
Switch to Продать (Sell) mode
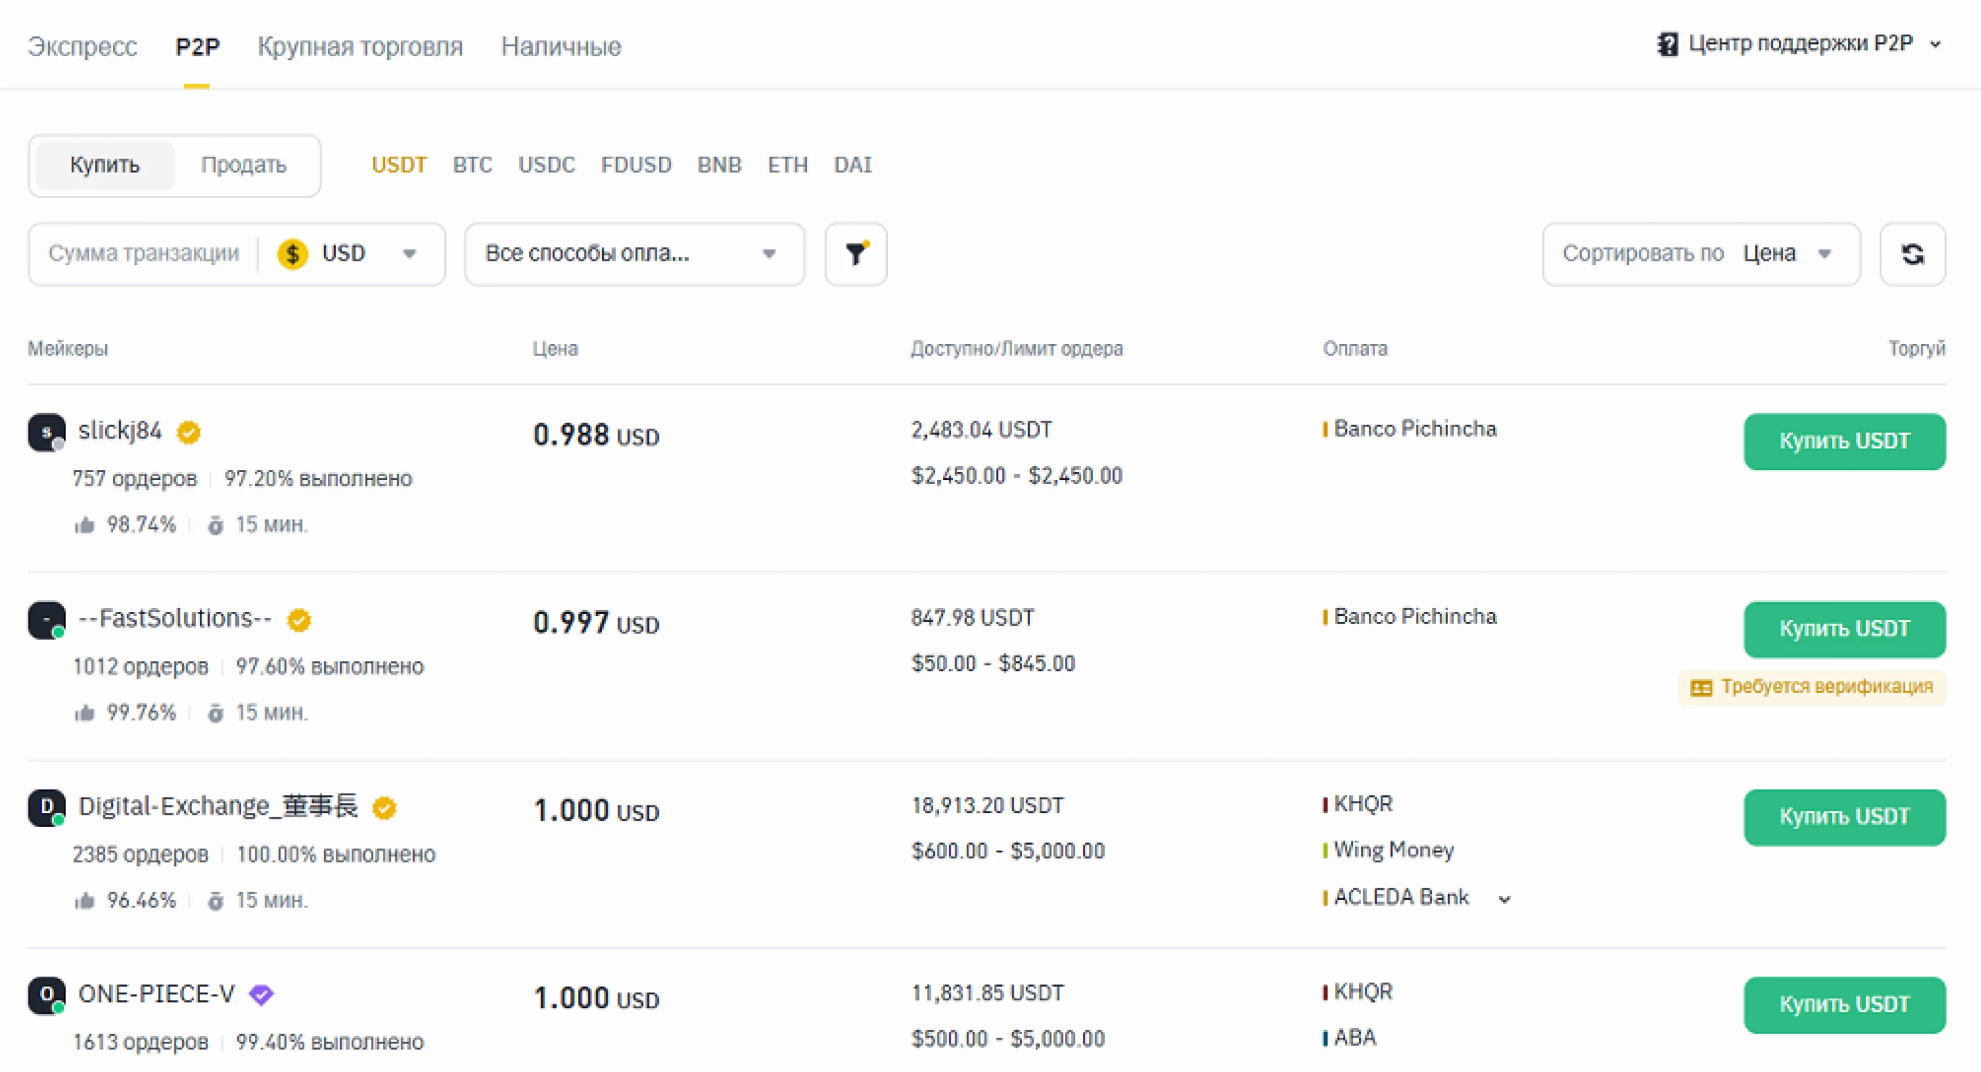(x=243, y=165)
